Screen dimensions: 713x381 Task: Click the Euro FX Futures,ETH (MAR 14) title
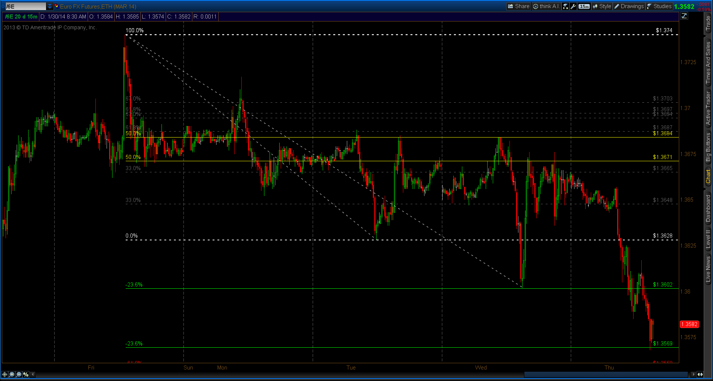pos(98,6)
